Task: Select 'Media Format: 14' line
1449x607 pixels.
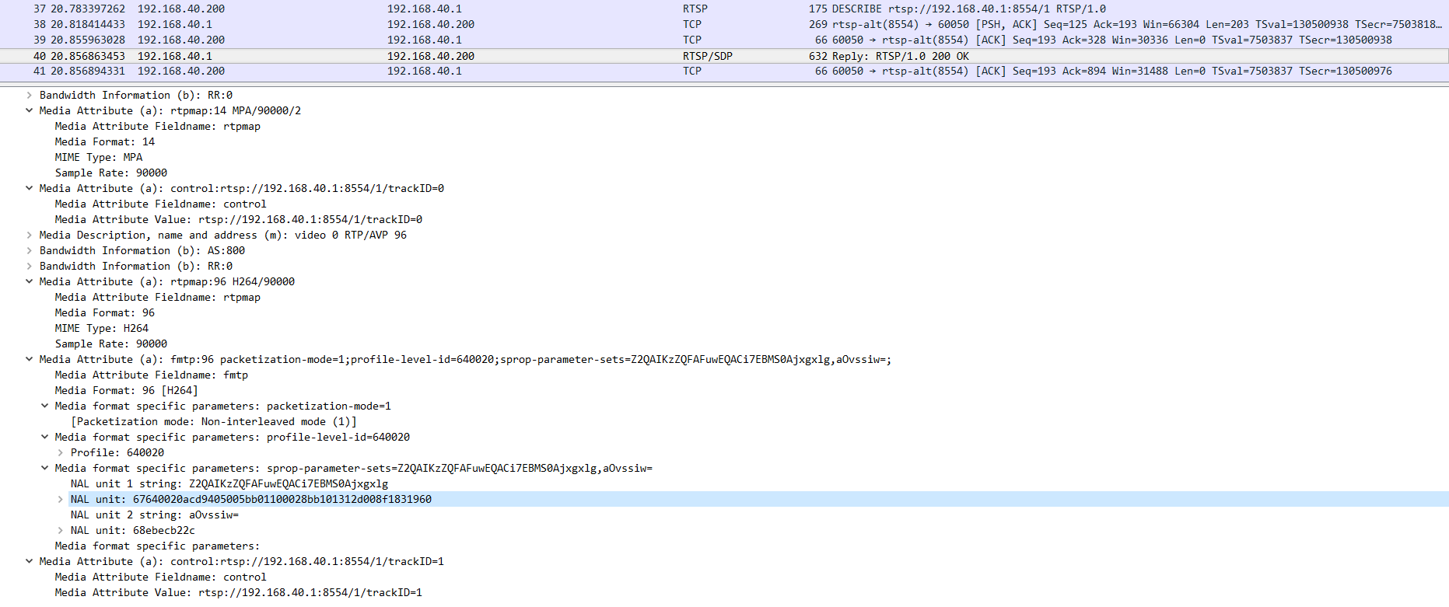Action: pos(105,141)
